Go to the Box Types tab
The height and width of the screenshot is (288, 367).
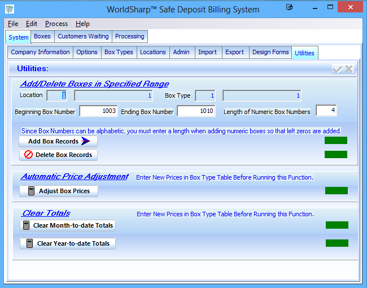[119, 52]
